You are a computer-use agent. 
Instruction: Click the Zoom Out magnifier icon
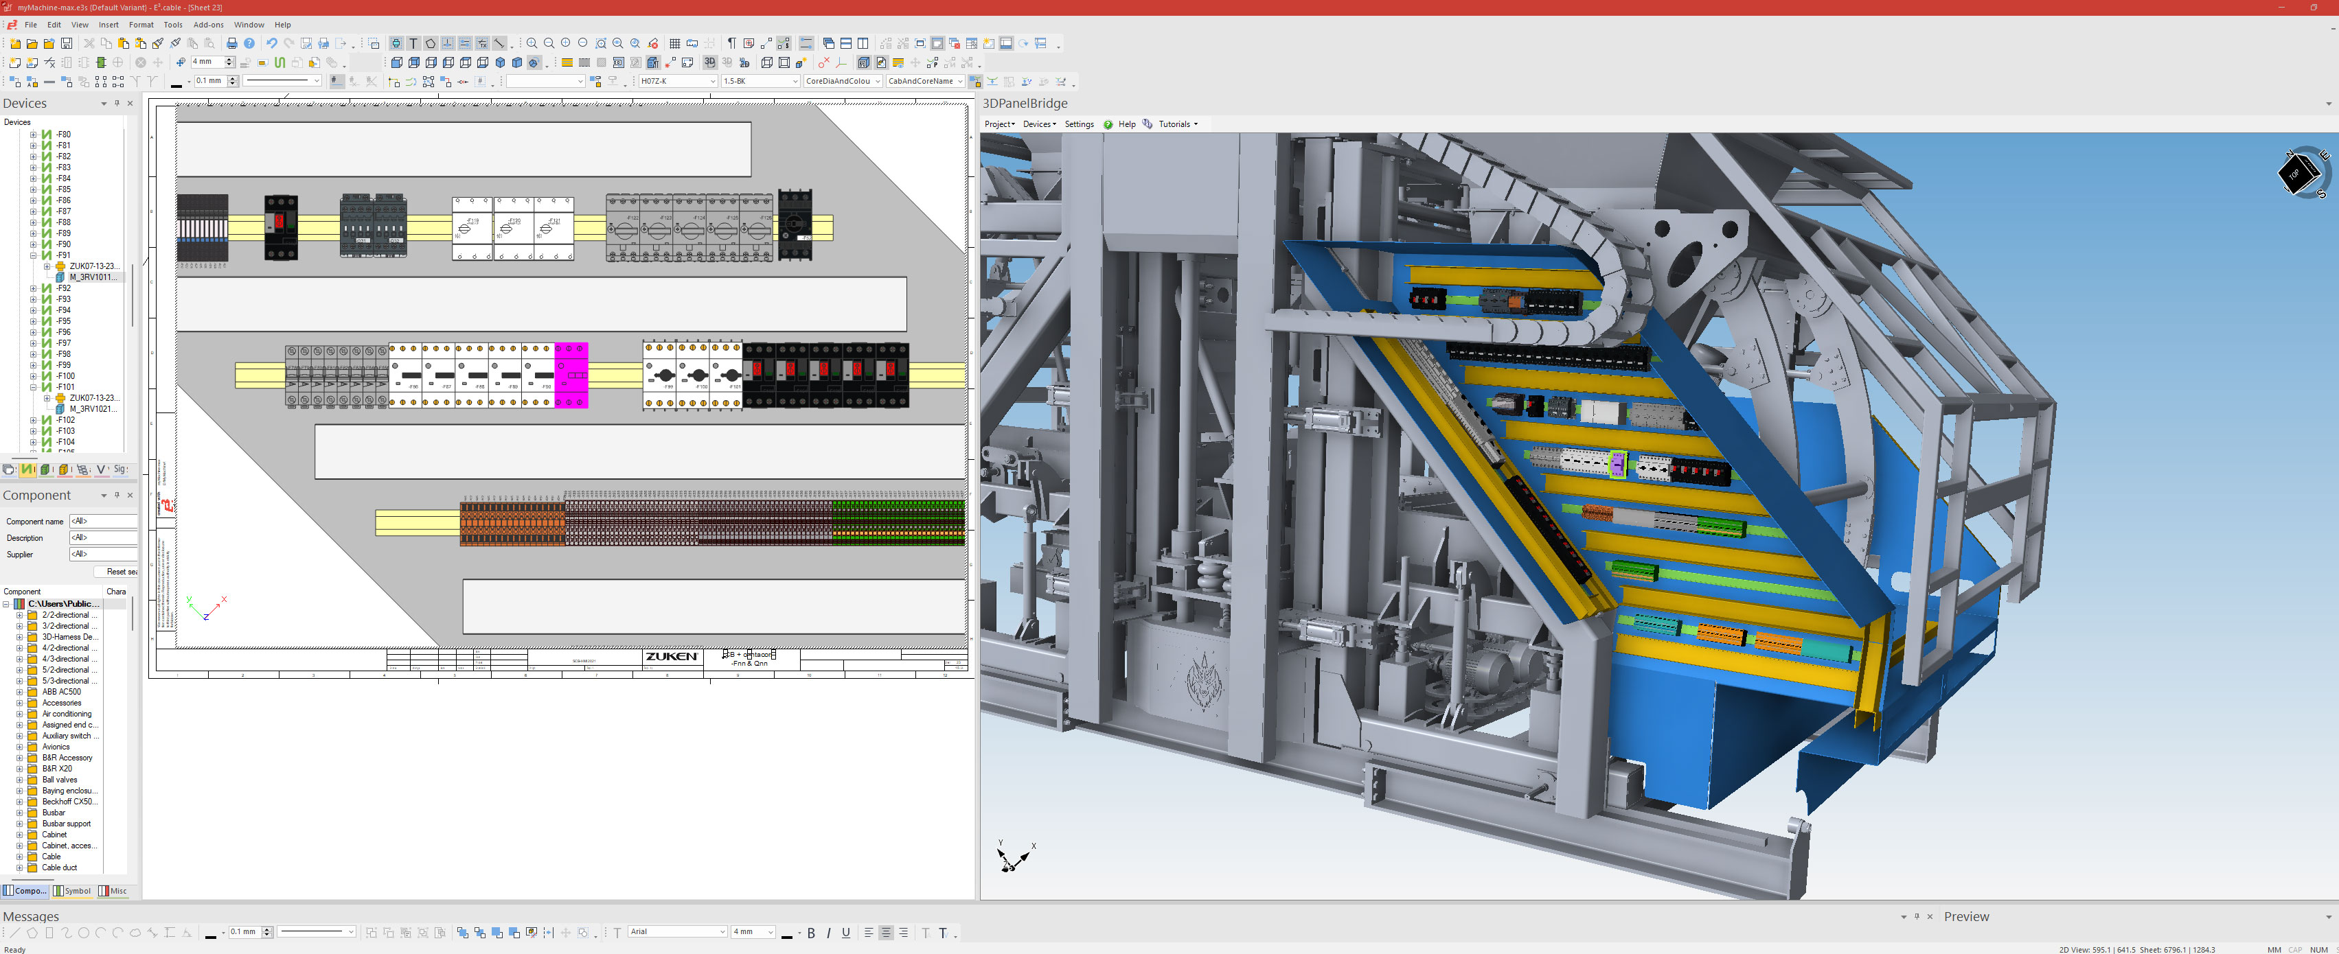tap(549, 43)
